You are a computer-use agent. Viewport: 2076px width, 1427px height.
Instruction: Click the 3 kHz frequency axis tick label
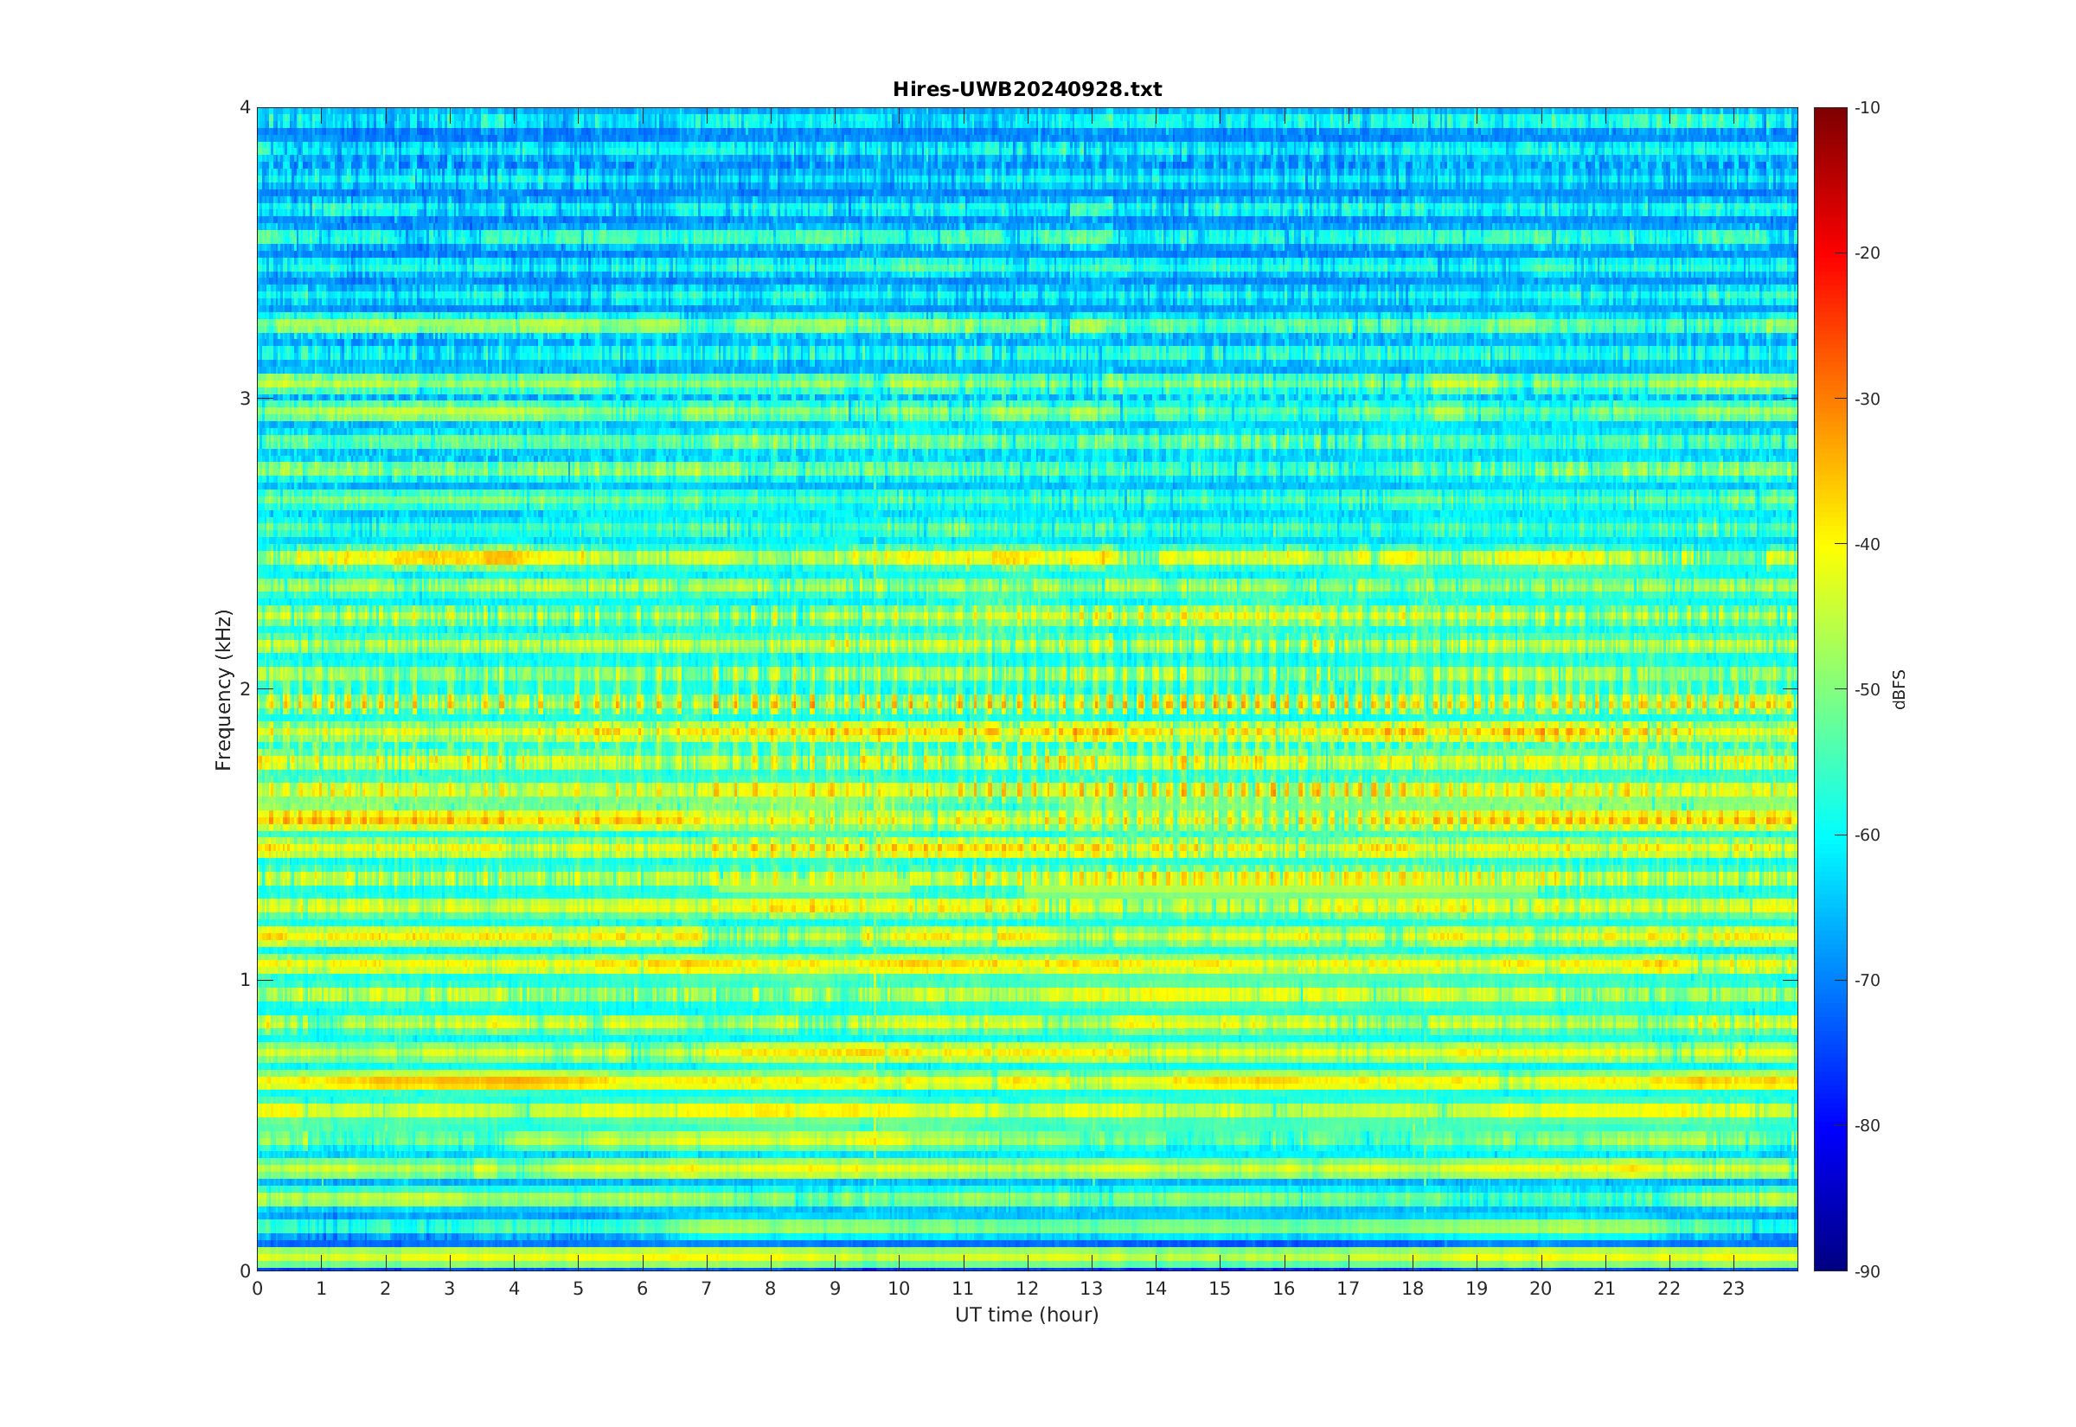click(x=245, y=399)
